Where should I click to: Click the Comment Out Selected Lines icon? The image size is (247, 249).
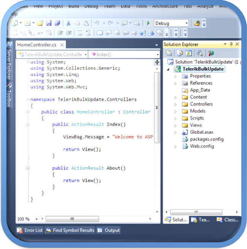click(x=80, y=33)
